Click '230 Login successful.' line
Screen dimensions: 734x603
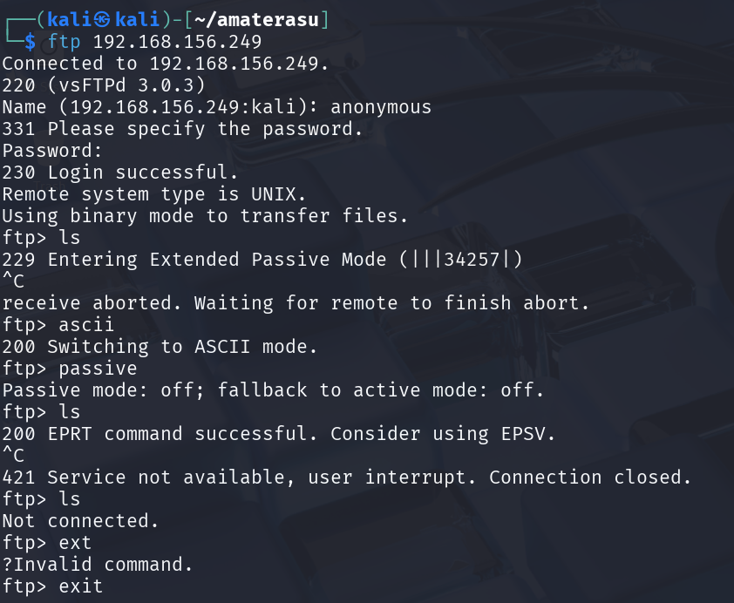click(119, 173)
